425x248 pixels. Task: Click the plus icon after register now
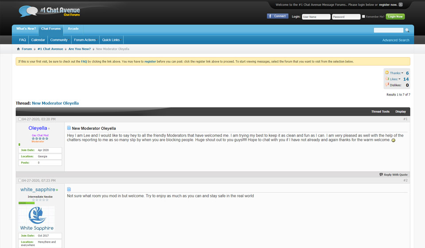pyautogui.click(x=401, y=5)
